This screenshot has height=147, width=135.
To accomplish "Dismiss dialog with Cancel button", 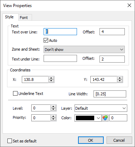I will point(119,140).
